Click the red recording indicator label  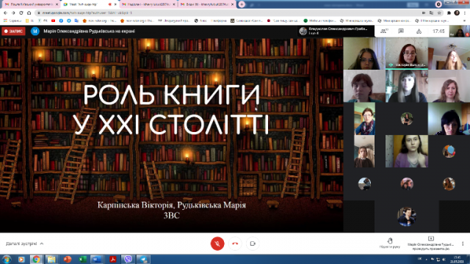(x=13, y=31)
